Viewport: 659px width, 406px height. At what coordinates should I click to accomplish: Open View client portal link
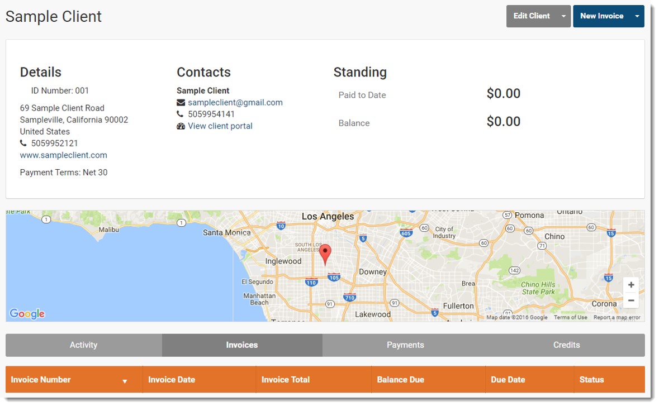pos(220,126)
